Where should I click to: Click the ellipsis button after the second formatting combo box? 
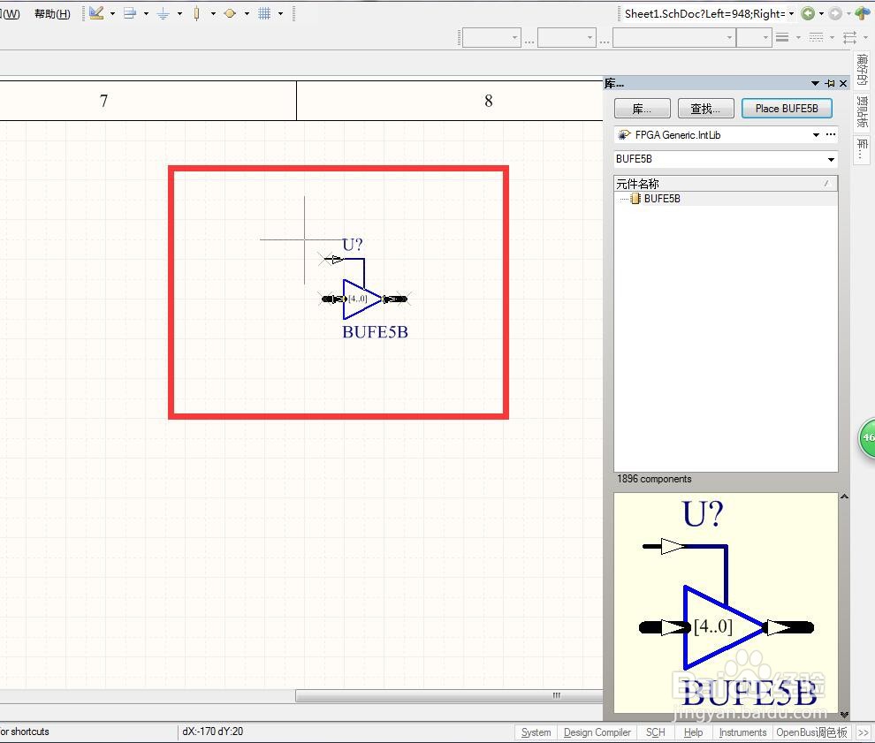click(x=605, y=40)
